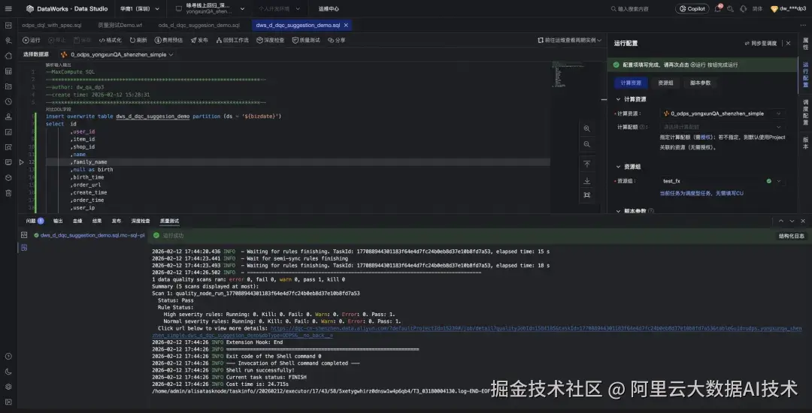This screenshot has width=812, height=413.
Task: Run 深度检查 deep check
Action: click(271, 40)
